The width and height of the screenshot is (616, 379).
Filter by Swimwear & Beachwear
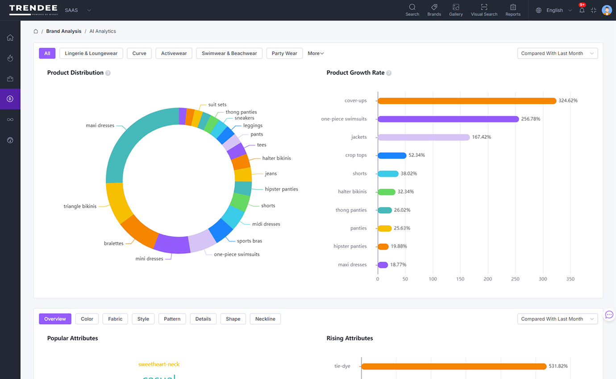(x=229, y=54)
